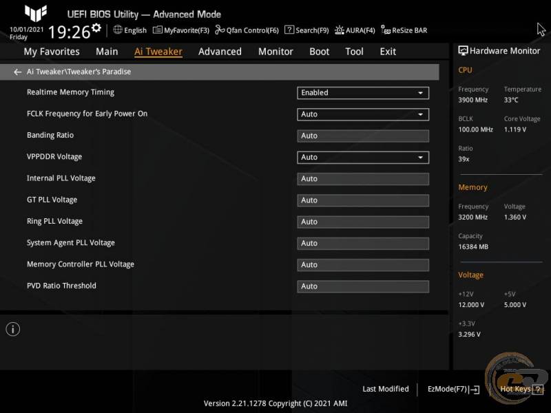Click the +3.3V reading 3.296 V
Screen dimensions: 551x413
469,335
